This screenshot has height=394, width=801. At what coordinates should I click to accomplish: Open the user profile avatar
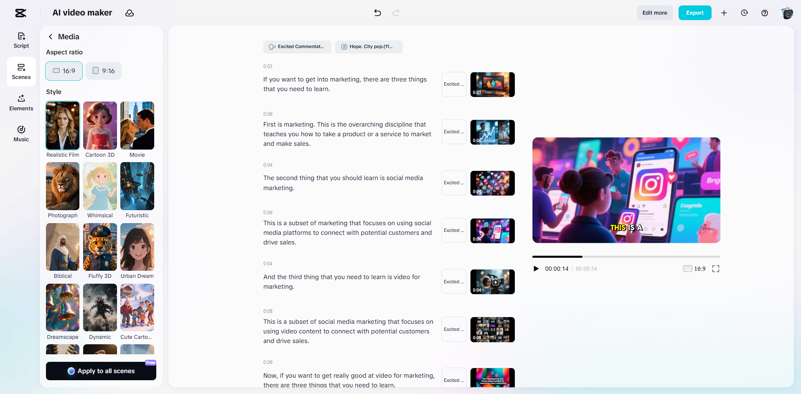tap(787, 13)
